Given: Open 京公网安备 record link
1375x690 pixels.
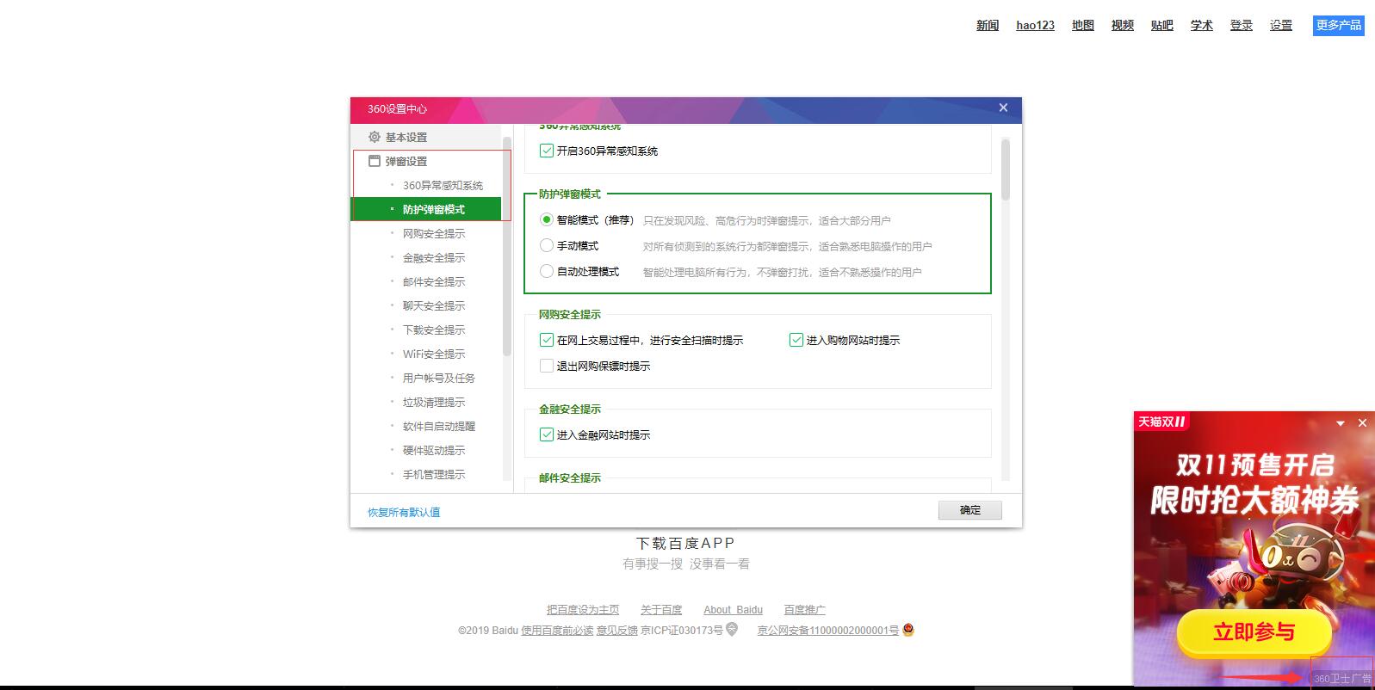Looking at the screenshot, I should (827, 630).
